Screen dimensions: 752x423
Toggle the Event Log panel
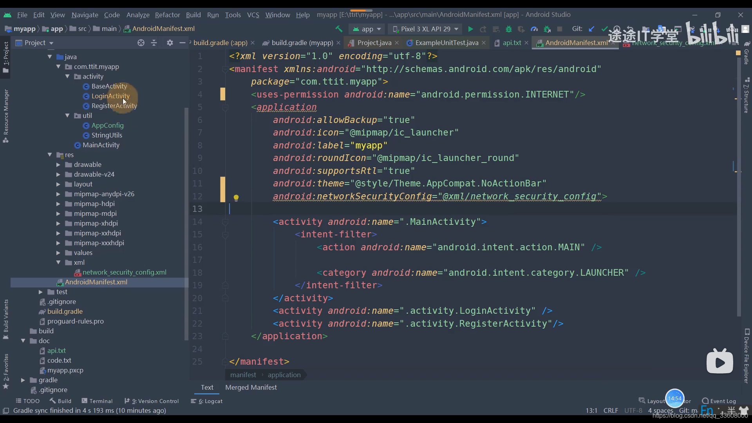(723, 401)
